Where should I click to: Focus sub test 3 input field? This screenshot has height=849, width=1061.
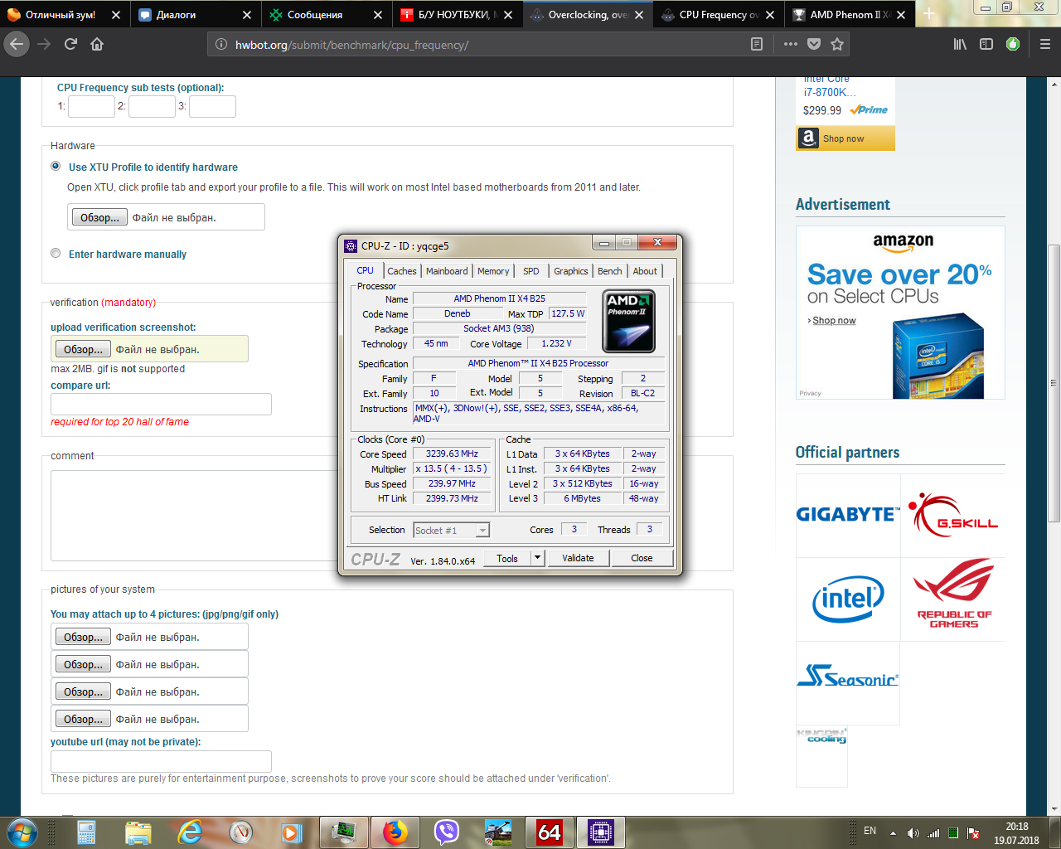pyautogui.click(x=212, y=106)
